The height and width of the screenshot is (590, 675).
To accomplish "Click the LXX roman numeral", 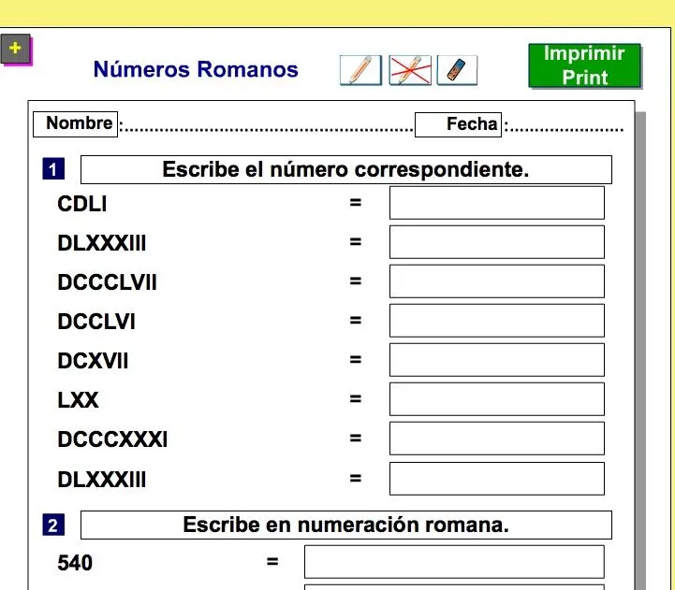I will tap(78, 400).
